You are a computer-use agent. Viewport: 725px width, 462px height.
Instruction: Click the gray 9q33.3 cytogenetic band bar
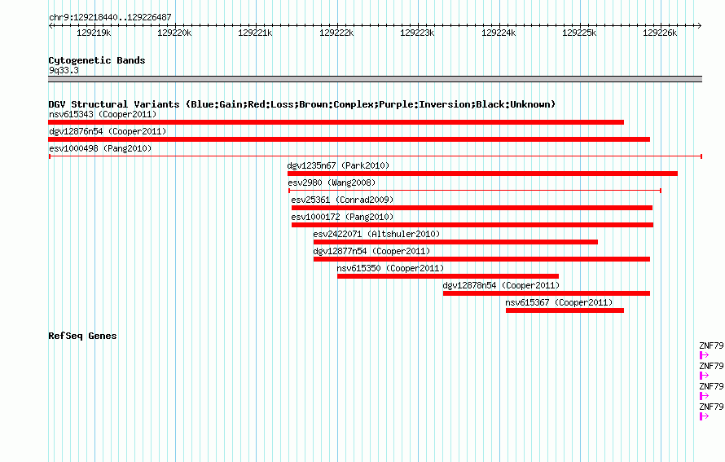click(375, 79)
